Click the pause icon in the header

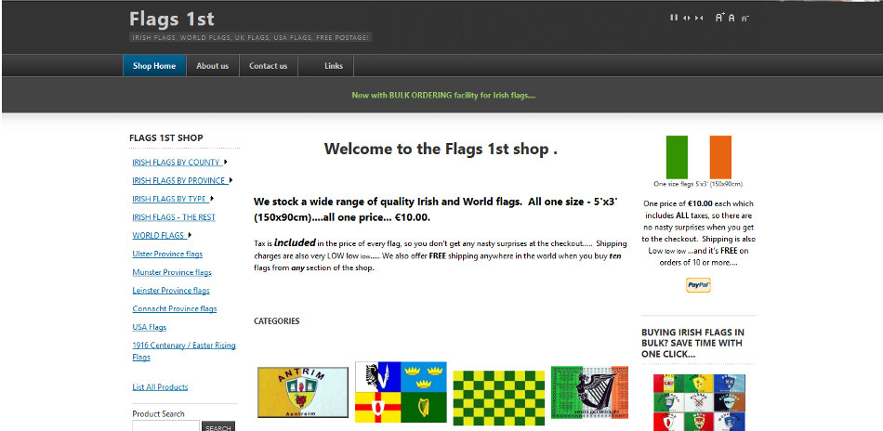674,18
